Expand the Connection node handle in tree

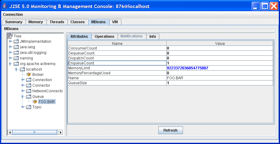[23, 80]
